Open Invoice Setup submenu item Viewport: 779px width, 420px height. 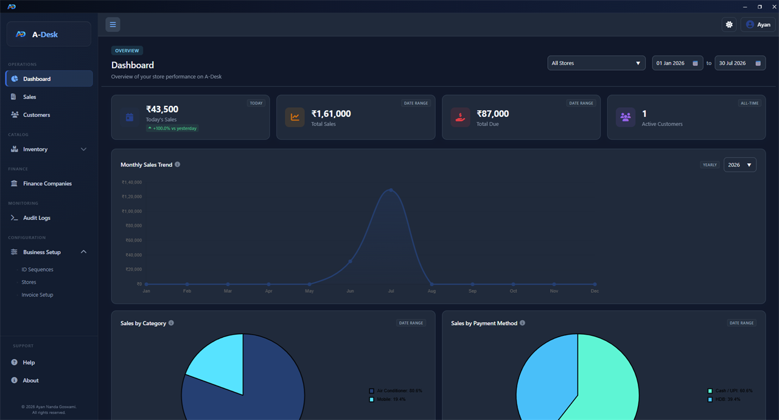37,295
